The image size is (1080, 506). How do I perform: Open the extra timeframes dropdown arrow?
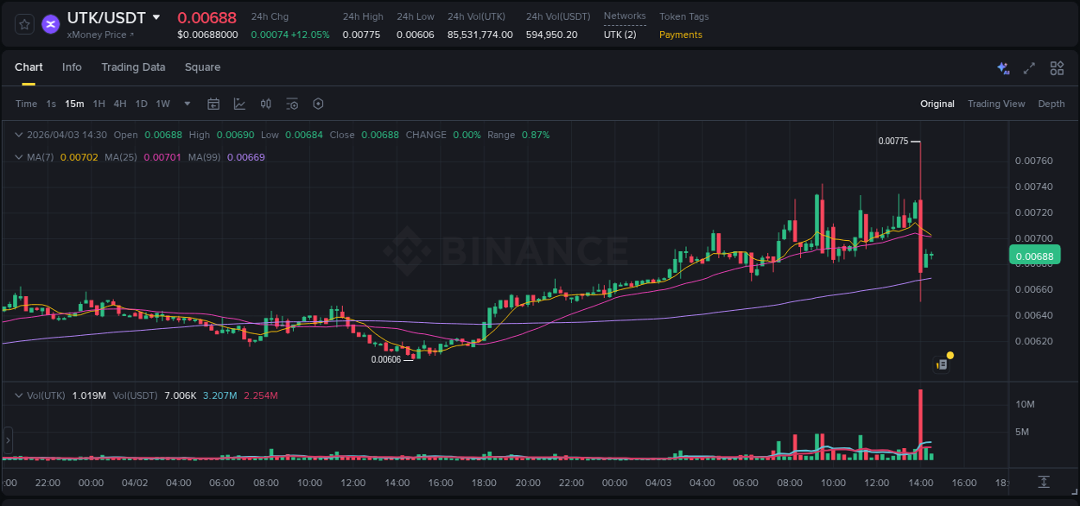[x=186, y=104]
